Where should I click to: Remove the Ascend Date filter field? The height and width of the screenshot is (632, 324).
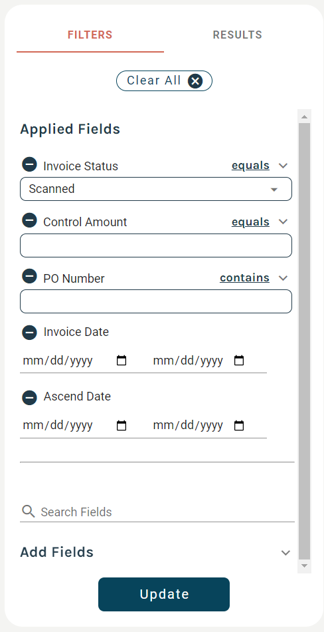[29, 397]
